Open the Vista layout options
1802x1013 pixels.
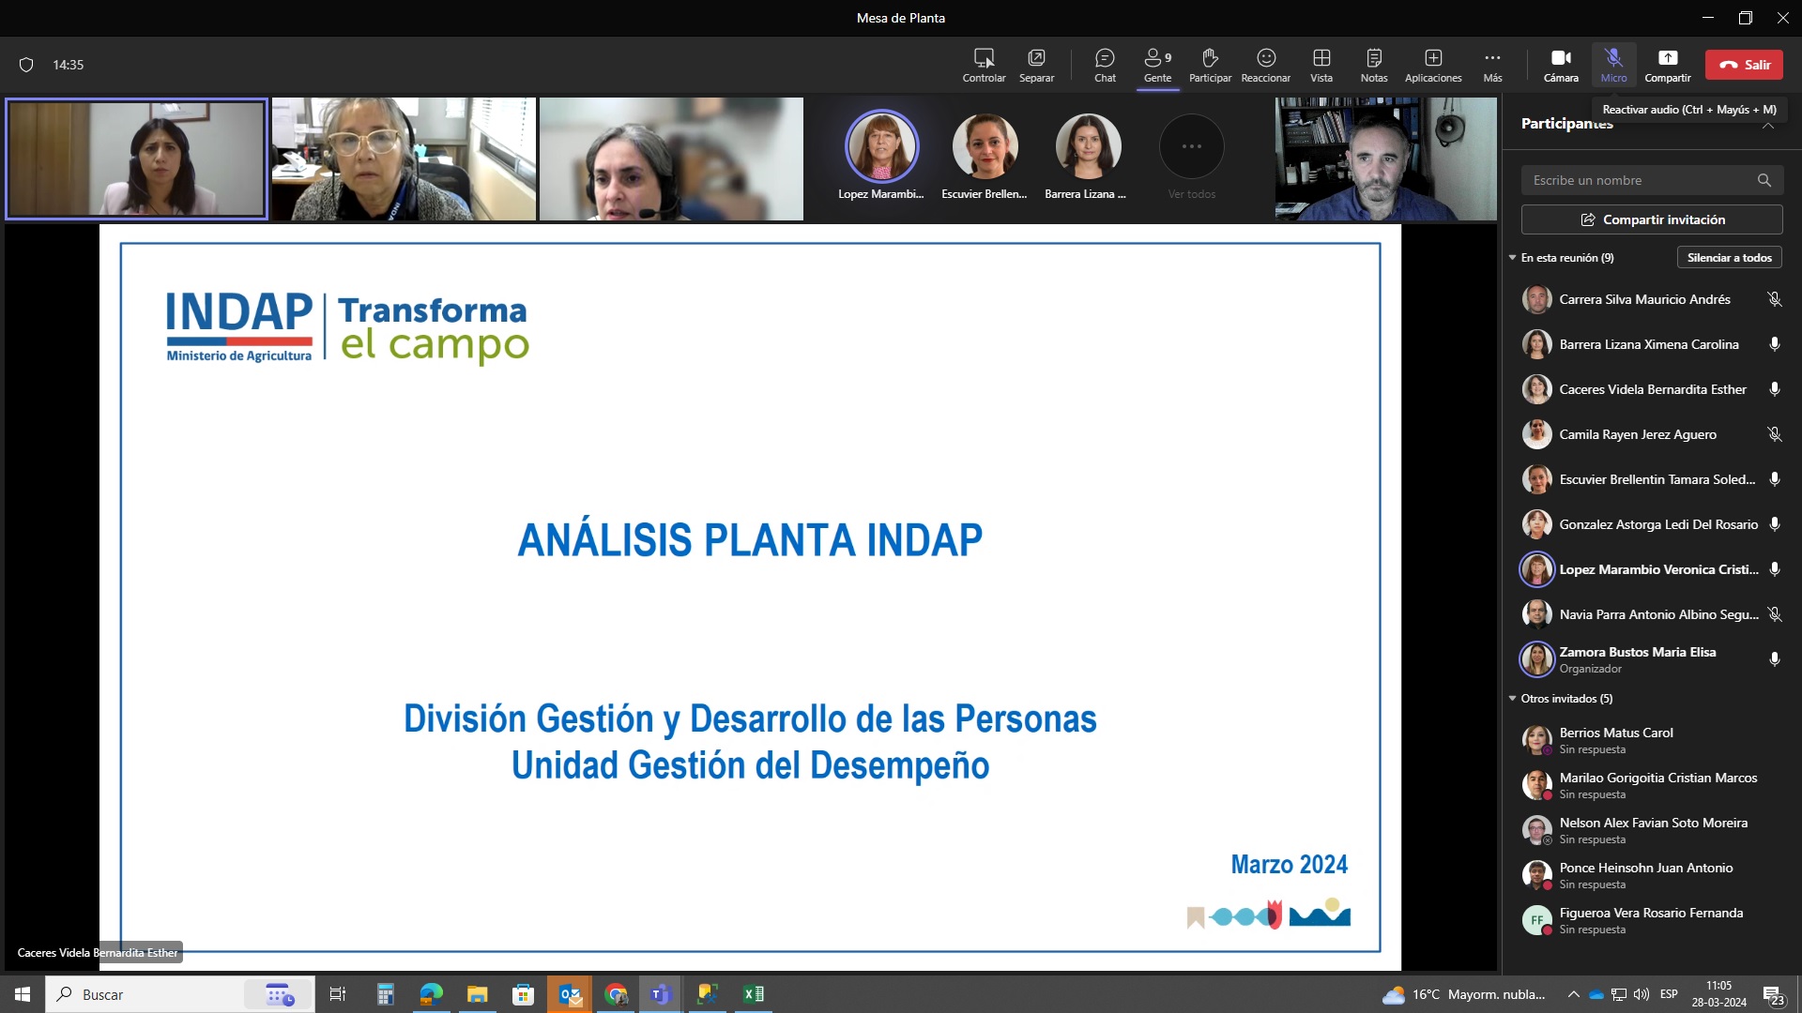coord(1321,65)
